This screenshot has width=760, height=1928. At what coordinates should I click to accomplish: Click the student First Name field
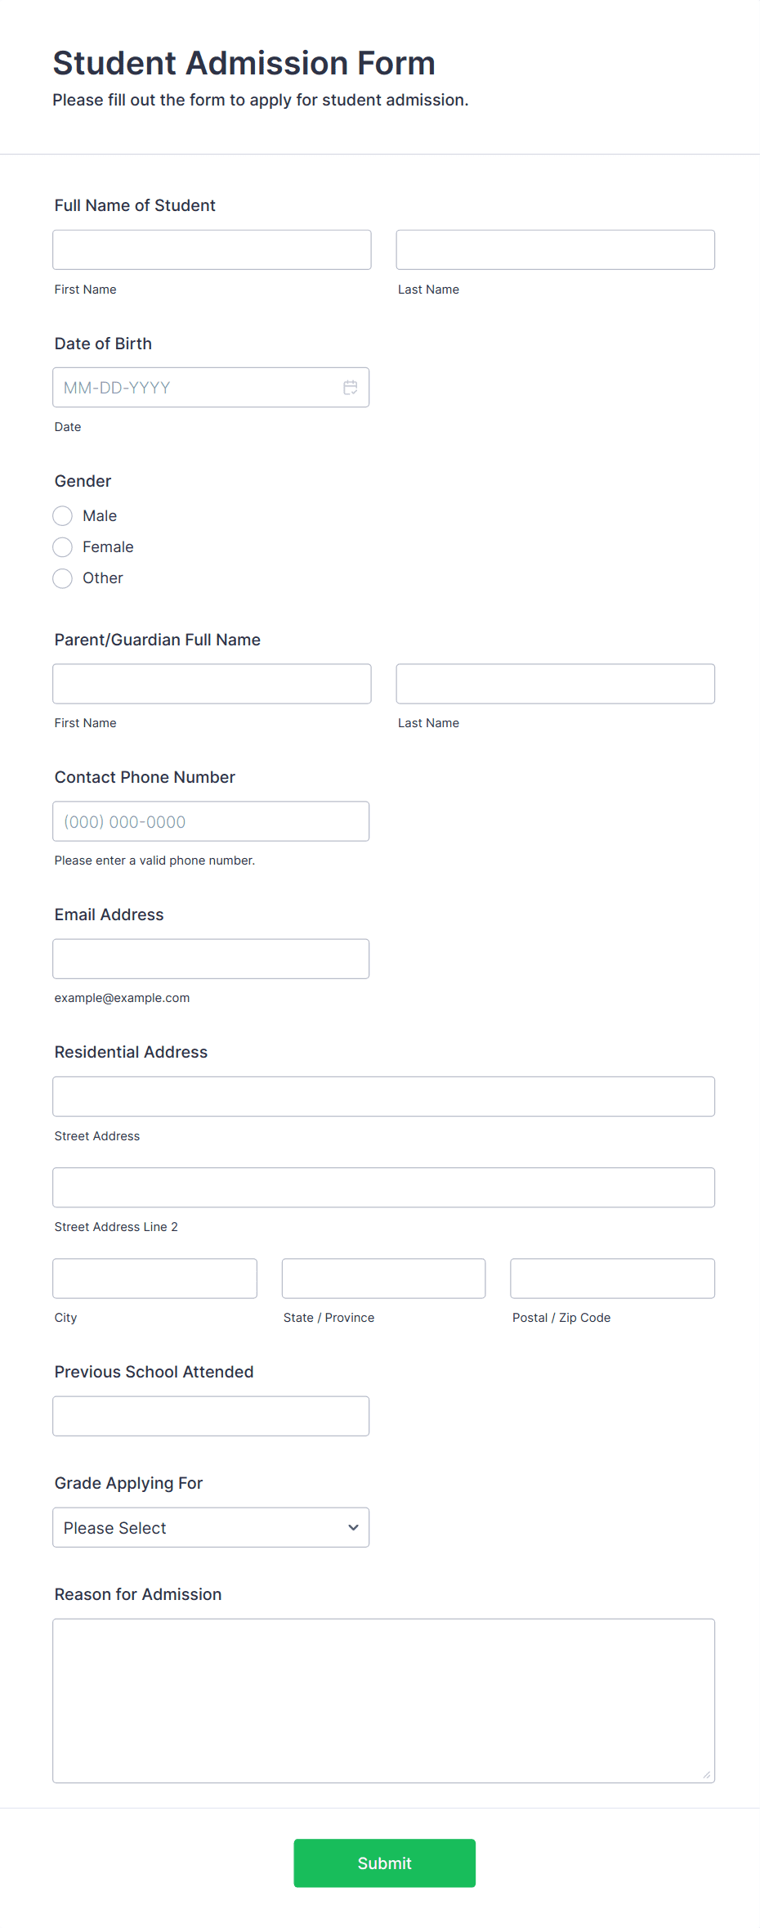click(x=211, y=249)
